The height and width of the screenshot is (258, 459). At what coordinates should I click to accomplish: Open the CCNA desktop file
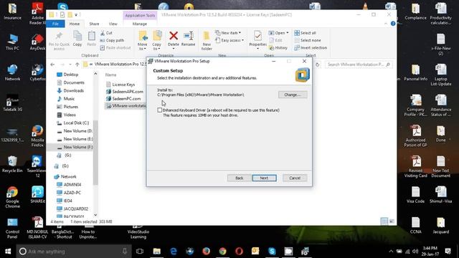point(416,225)
